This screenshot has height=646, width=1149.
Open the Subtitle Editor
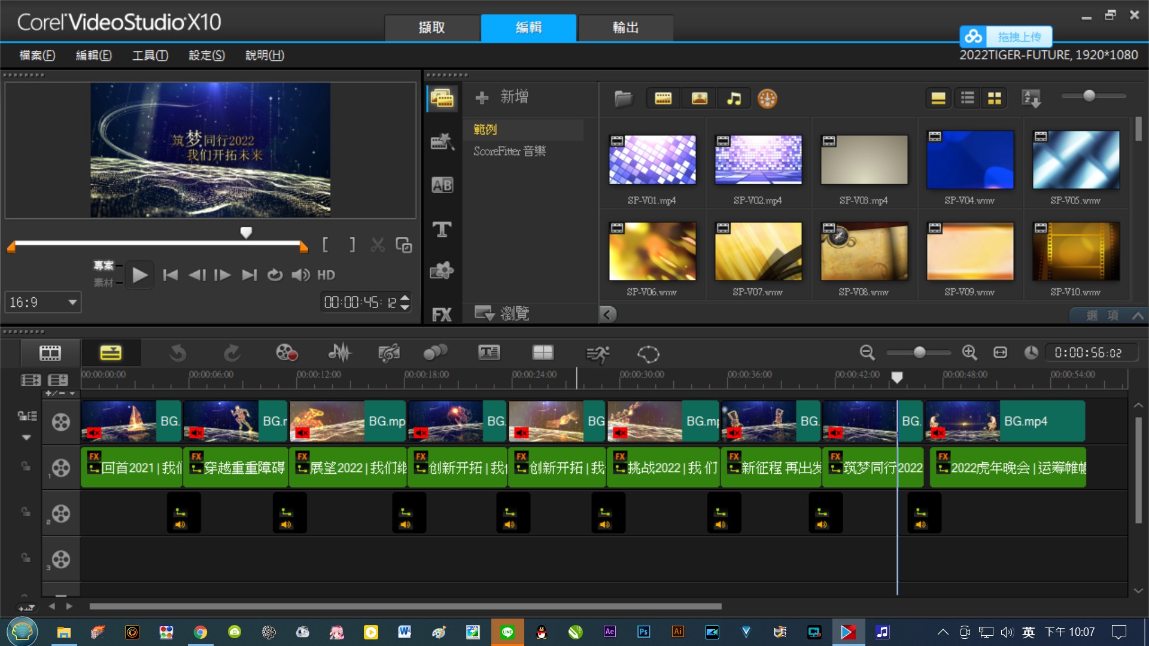[489, 353]
